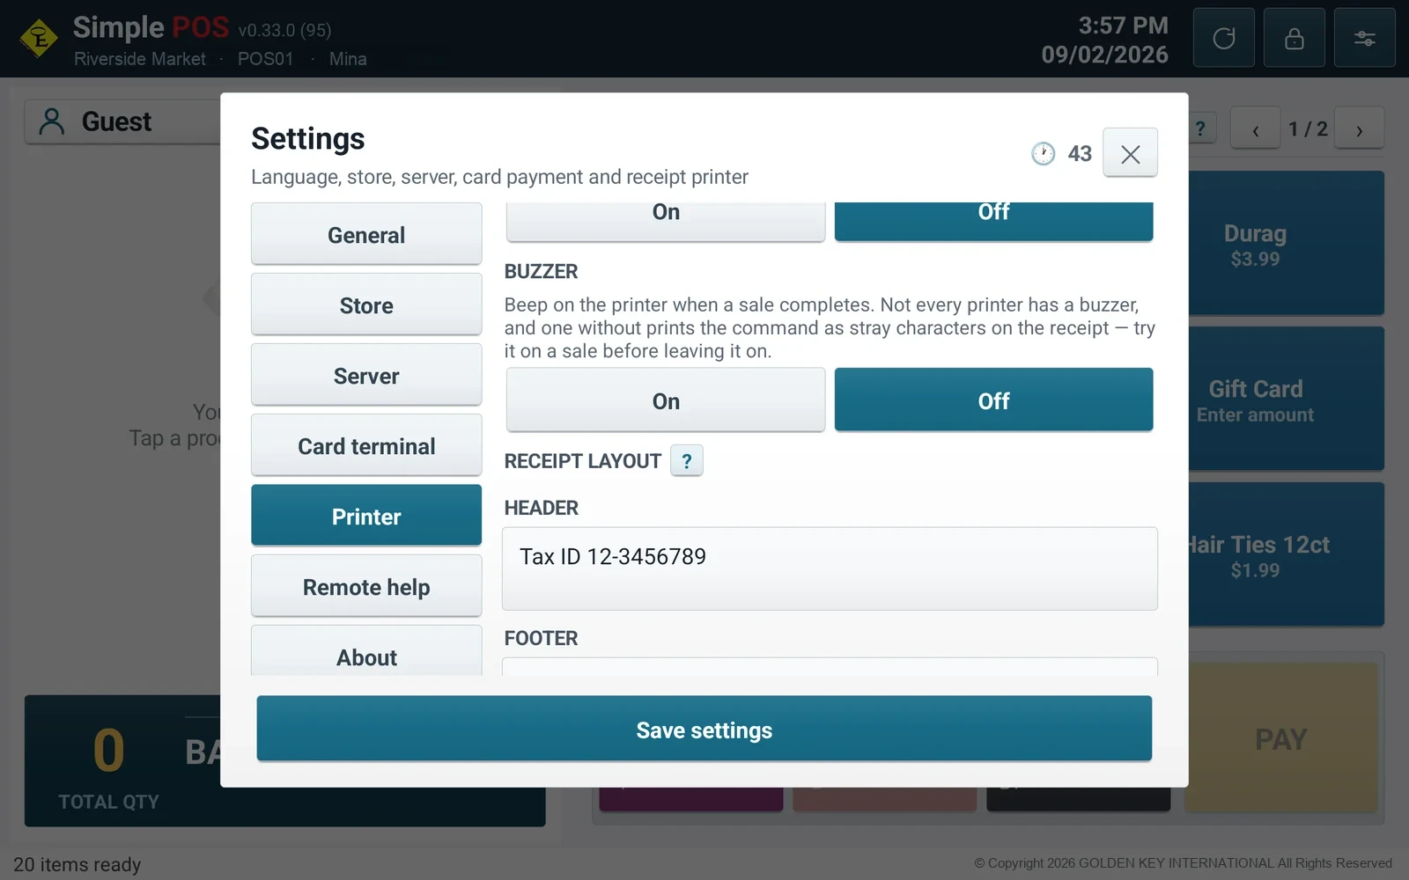Lock the POS with the padlock icon

point(1294,38)
